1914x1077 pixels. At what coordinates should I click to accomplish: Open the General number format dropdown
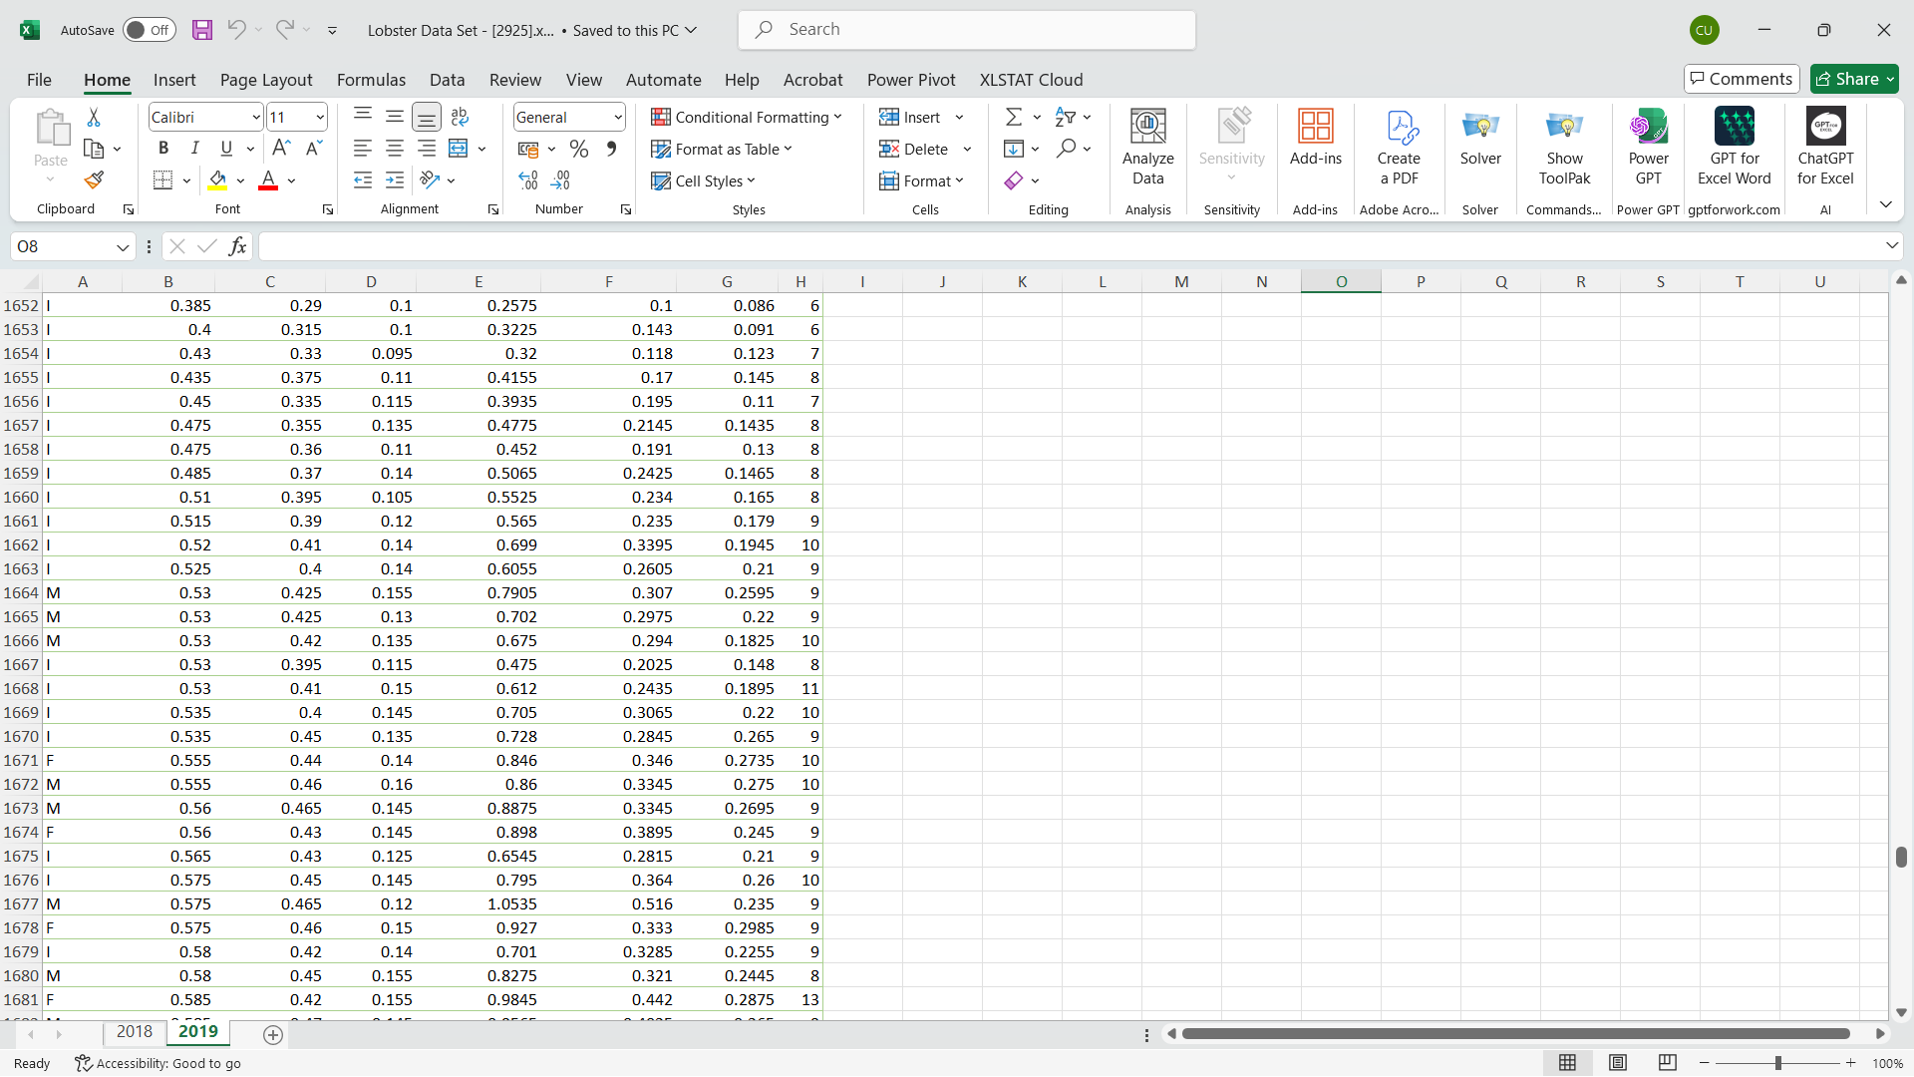pos(617,117)
